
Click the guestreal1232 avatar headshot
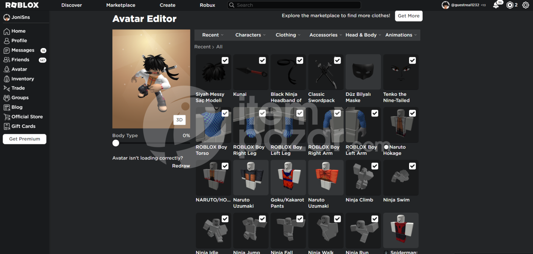pyautogui.click(x=445, y=5)
